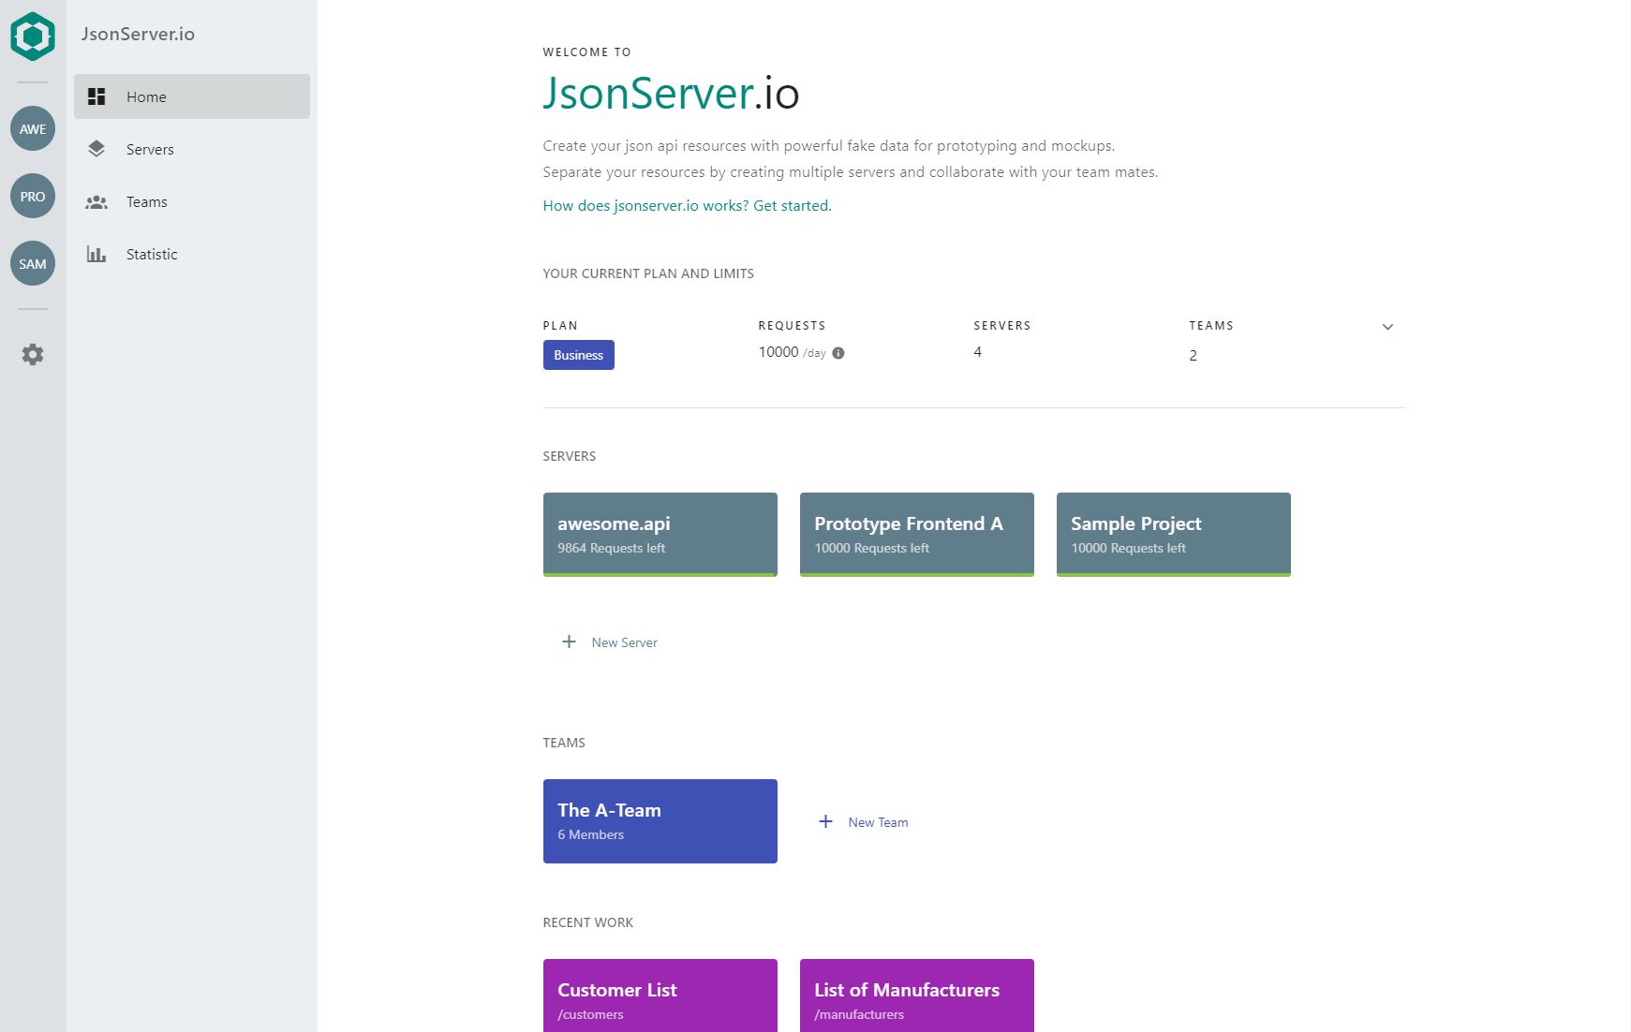1631x1032 pixels.
Task: Select Teams in the sidebar navigation
Action: (146, 201)
